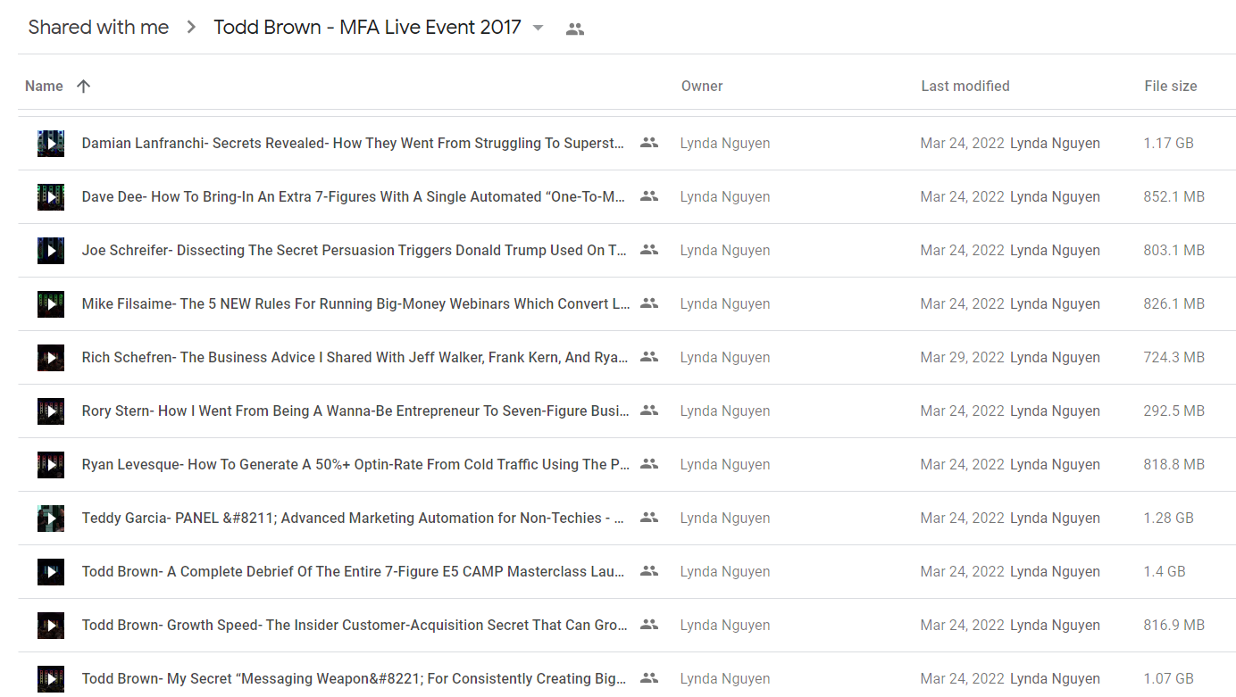Click the shared icon on the Dave Dee row
Image resolution: width=1236 pixels, height=697 pixels.
[649, 196]
